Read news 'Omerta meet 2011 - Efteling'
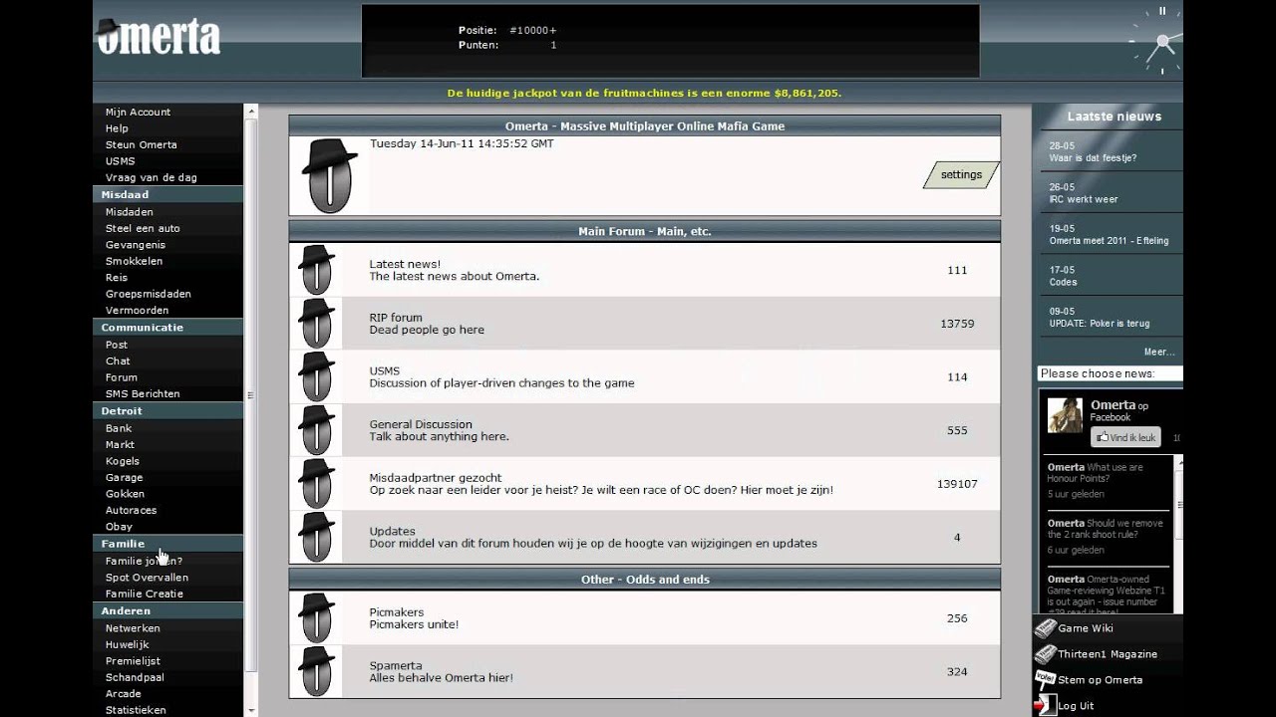Viewport: 1276px width, 717px height. tap(1109, 241)
